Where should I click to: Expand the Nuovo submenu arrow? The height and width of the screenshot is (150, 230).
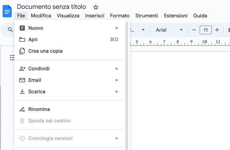click(117, 28)
